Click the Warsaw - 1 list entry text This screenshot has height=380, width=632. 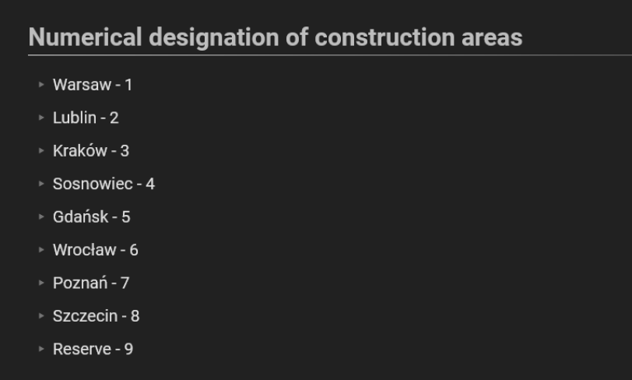coord(92,85)
